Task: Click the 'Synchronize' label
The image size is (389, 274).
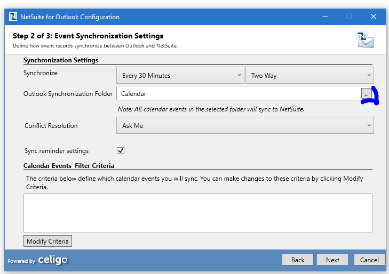Action: (41, 73)
